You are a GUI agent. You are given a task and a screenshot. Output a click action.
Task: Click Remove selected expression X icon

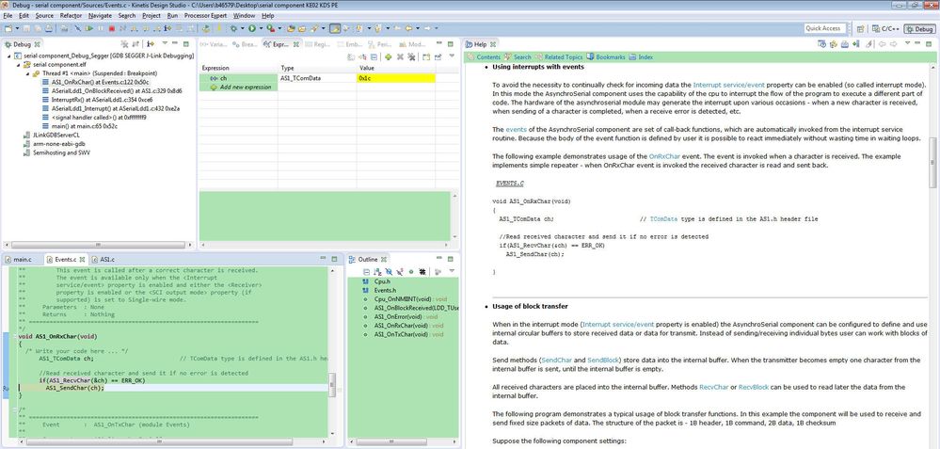(400, 57)
